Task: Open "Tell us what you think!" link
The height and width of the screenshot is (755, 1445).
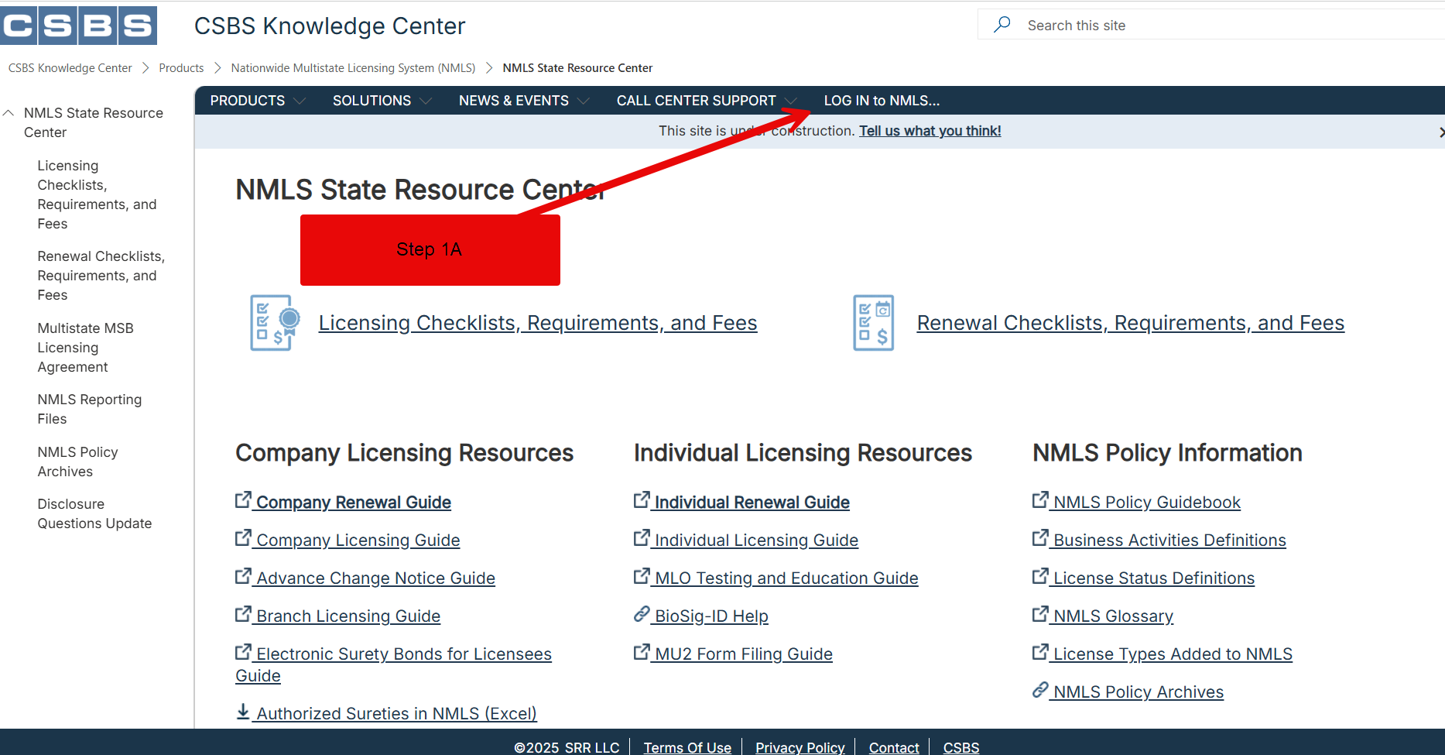Action: (x=930, y=131)
